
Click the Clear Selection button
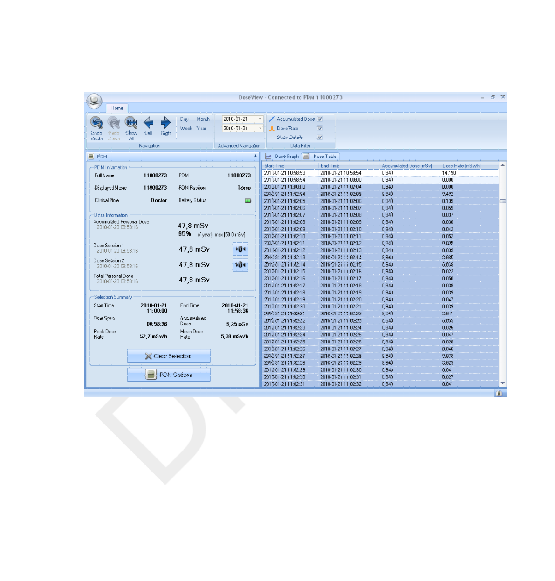point(169,356)
